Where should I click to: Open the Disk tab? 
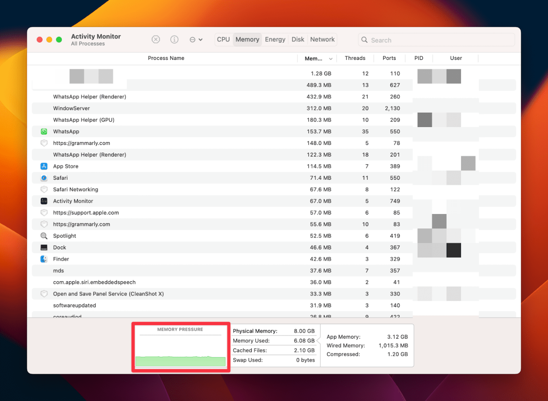click(298, 39)
